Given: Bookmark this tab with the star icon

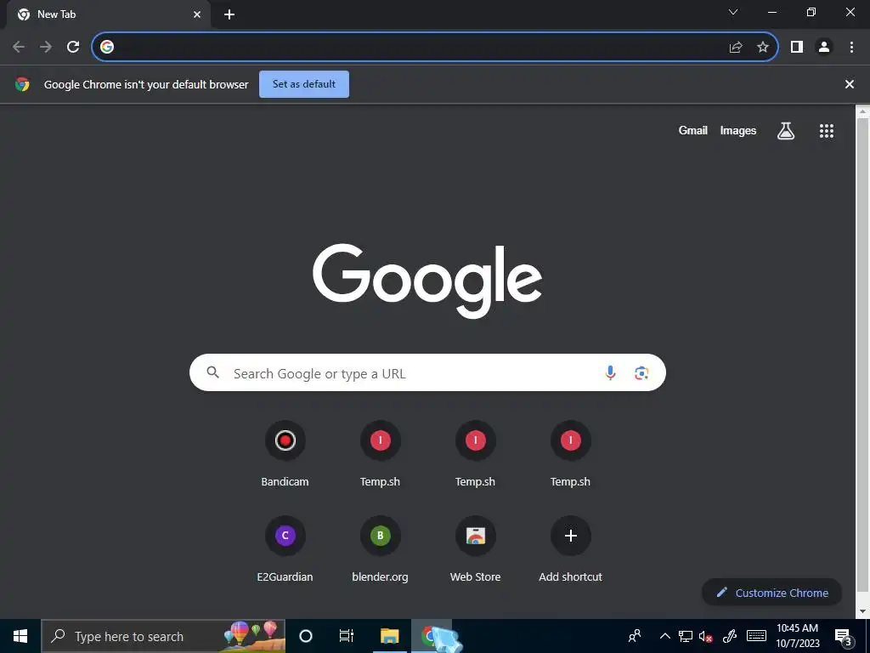Looking at the screenshot, I should [x=763, y=48].
